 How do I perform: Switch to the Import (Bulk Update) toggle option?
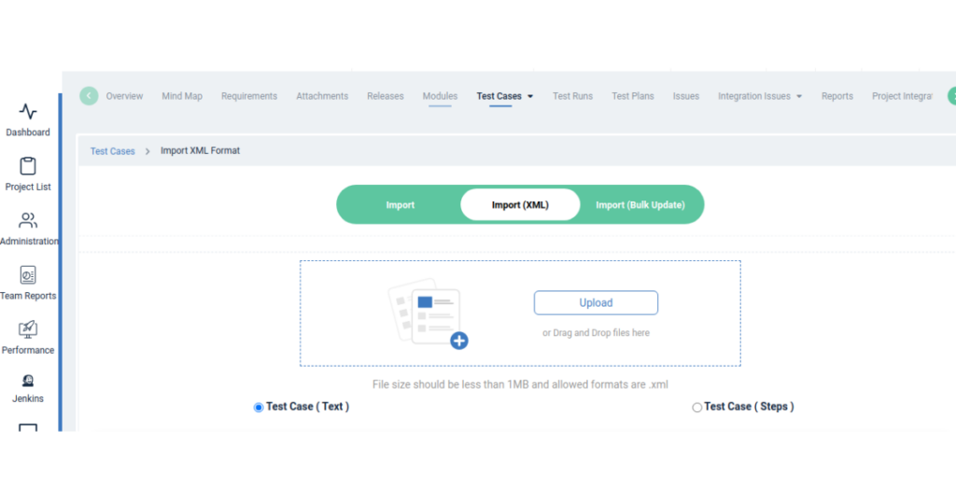tap(640, 205)
